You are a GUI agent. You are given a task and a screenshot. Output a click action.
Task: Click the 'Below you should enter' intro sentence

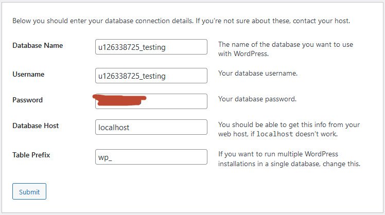point(103,21)
